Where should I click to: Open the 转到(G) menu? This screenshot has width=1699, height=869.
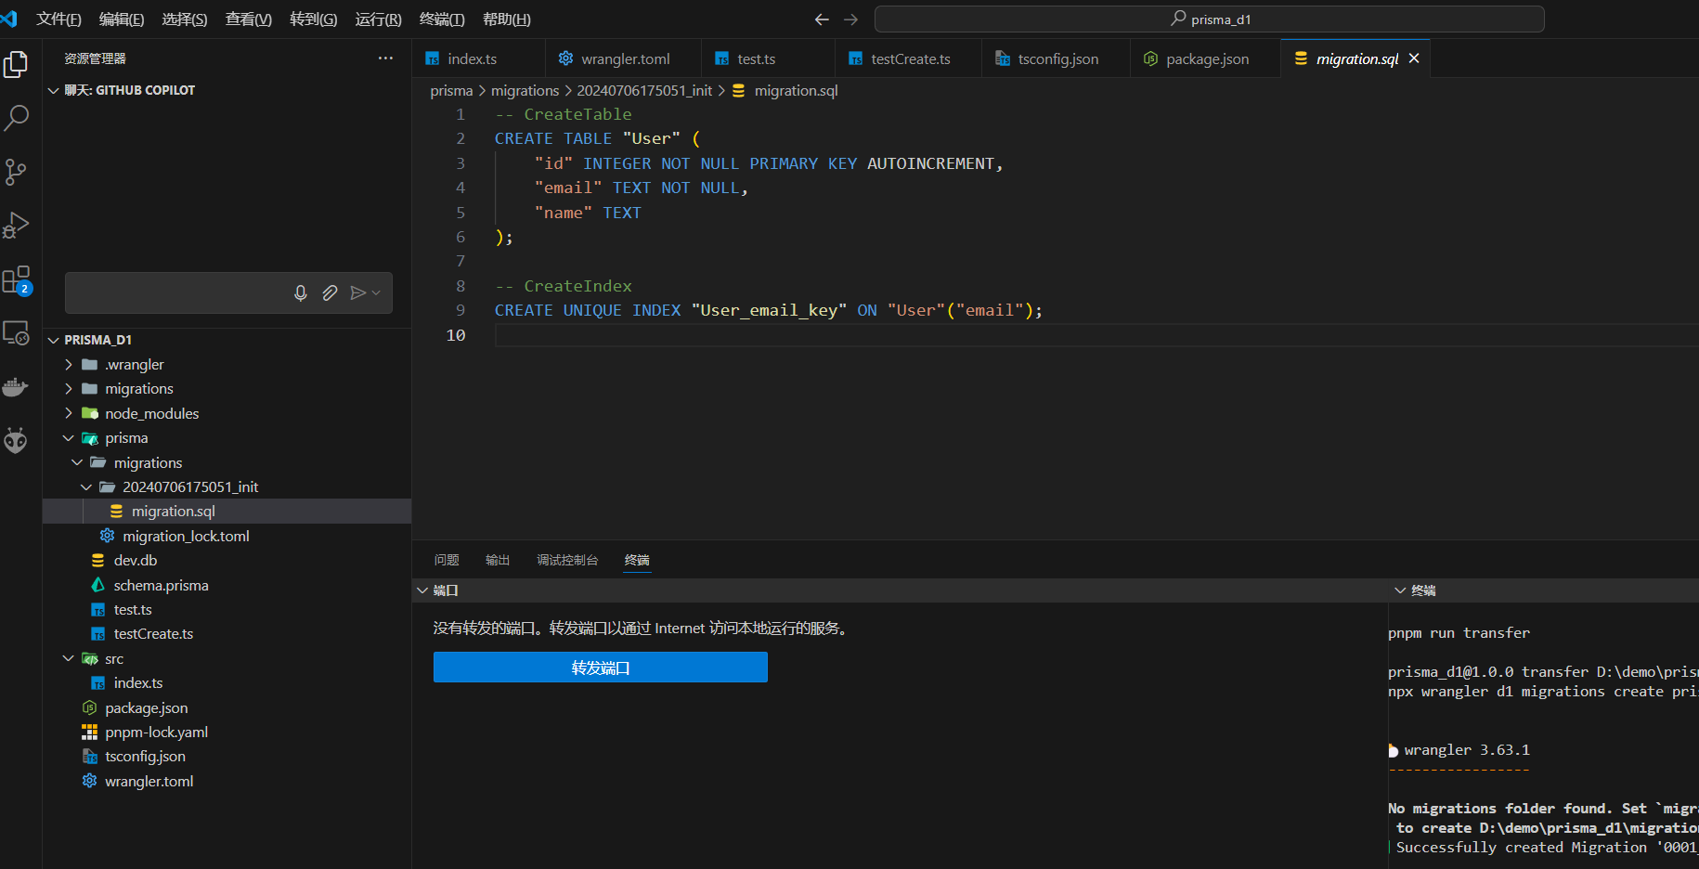(314, 19)
